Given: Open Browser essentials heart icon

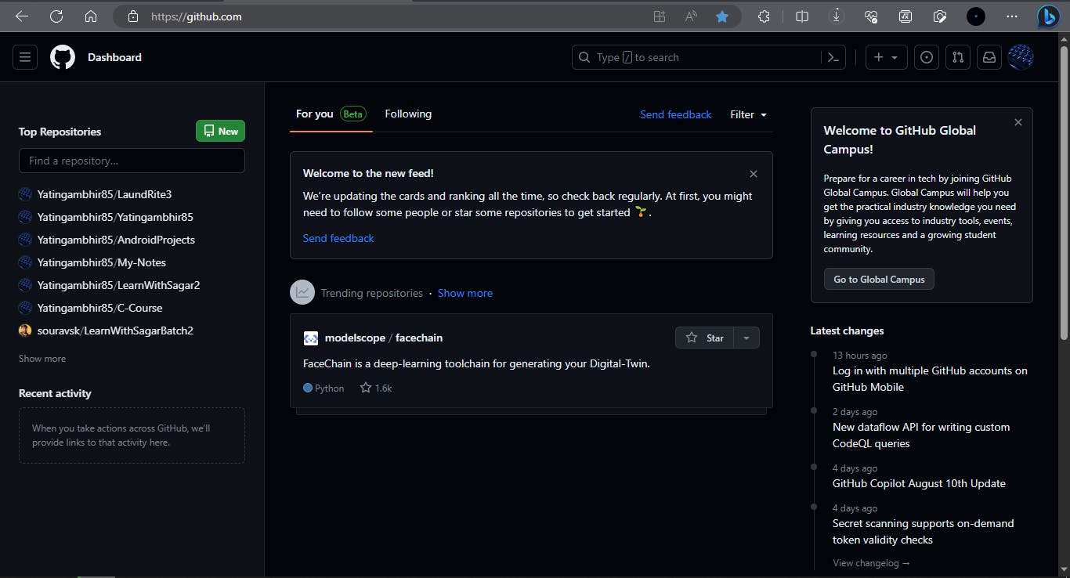Looking at the screenshot, I should (871, 16).
